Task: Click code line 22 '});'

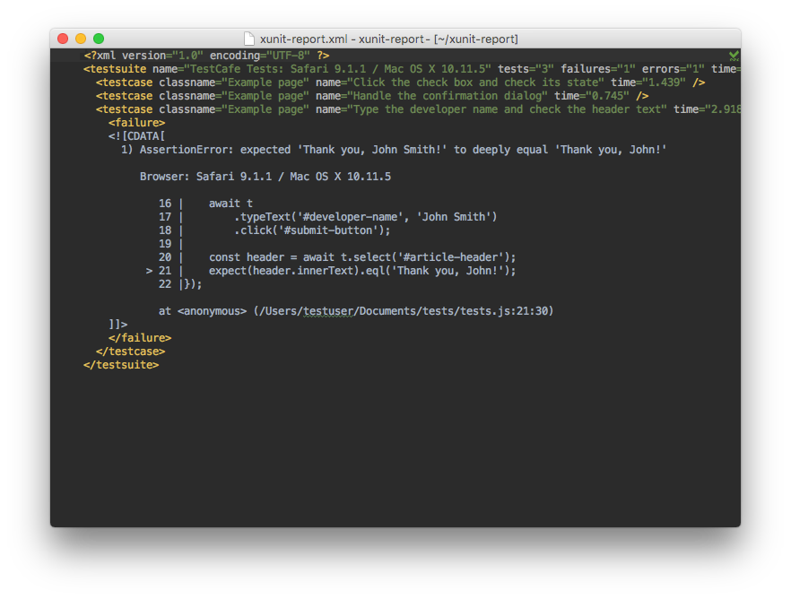Action: click(x=180, y=284)
